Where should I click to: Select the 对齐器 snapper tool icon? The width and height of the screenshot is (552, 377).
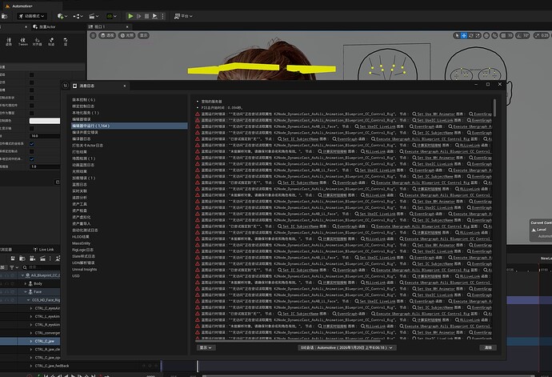(x=37, y=42)
